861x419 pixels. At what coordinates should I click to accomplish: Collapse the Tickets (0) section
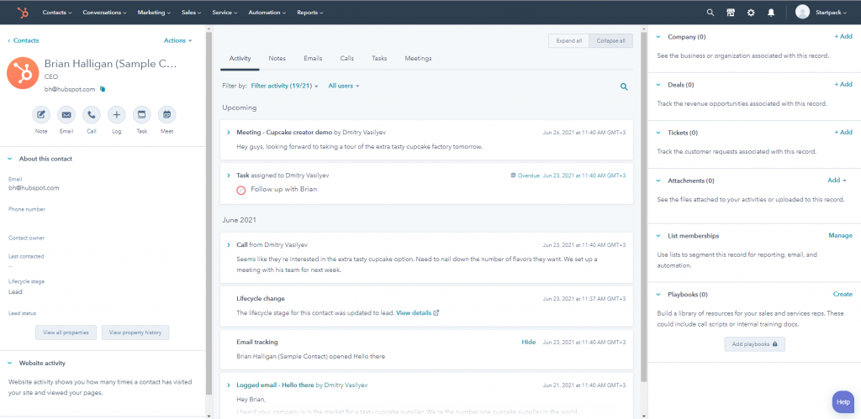(658, 133)
